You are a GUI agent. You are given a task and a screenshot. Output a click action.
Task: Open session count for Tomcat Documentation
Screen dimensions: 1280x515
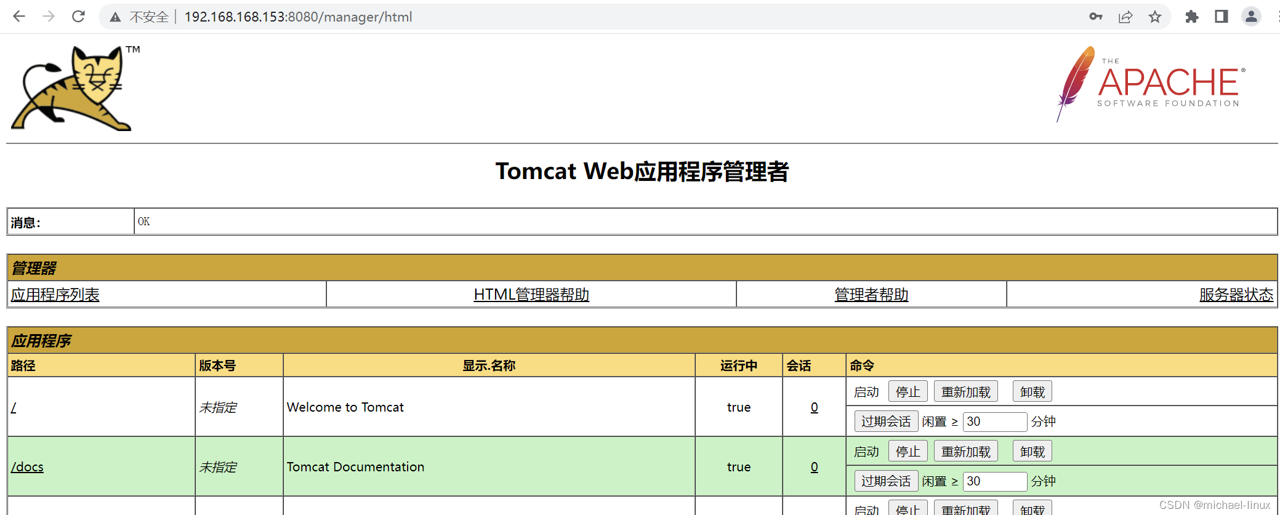814,467
